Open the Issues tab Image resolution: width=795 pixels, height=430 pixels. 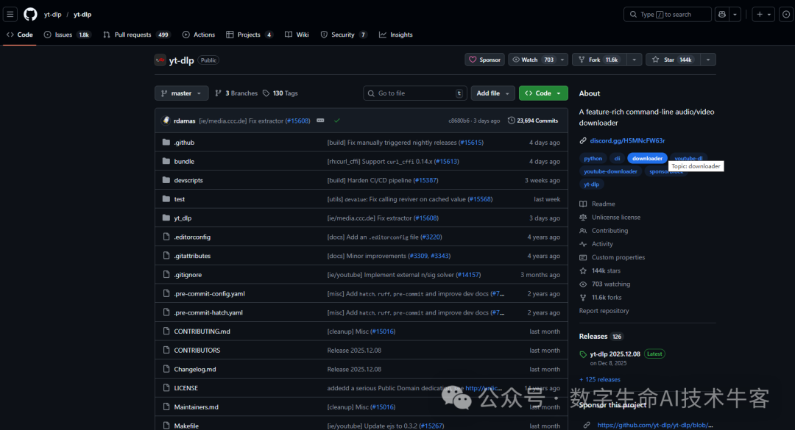point(68,35)
